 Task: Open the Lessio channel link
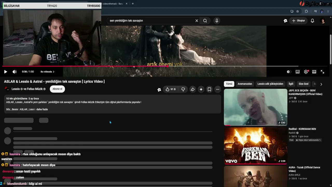coord(16,89)
